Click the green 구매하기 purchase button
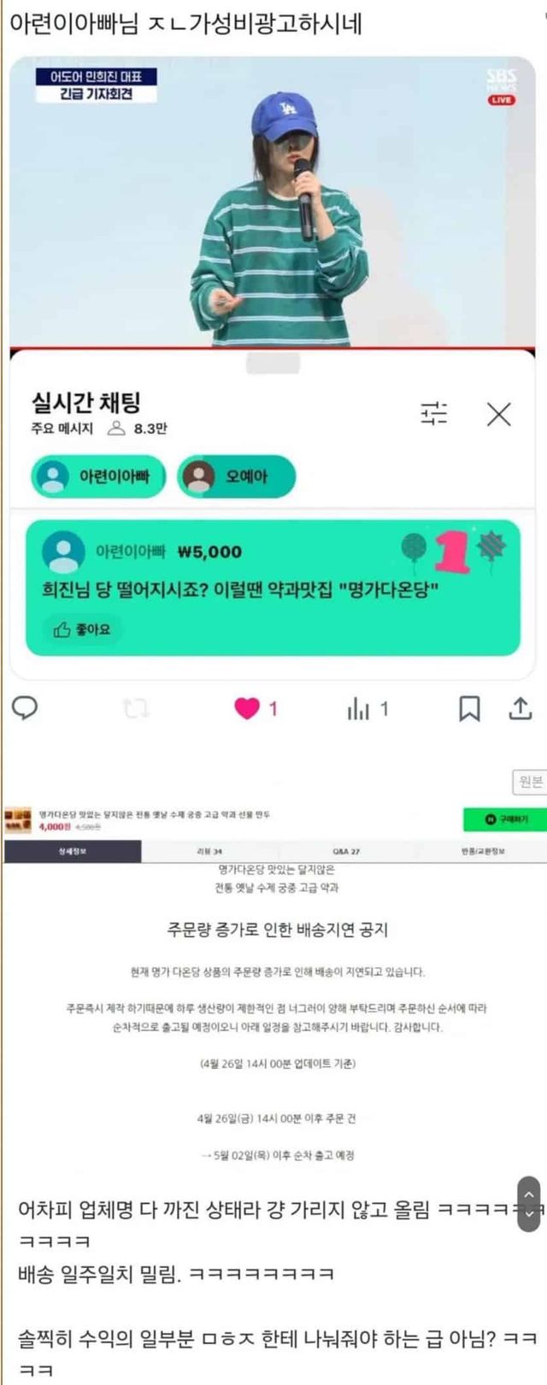 (504, 819)
